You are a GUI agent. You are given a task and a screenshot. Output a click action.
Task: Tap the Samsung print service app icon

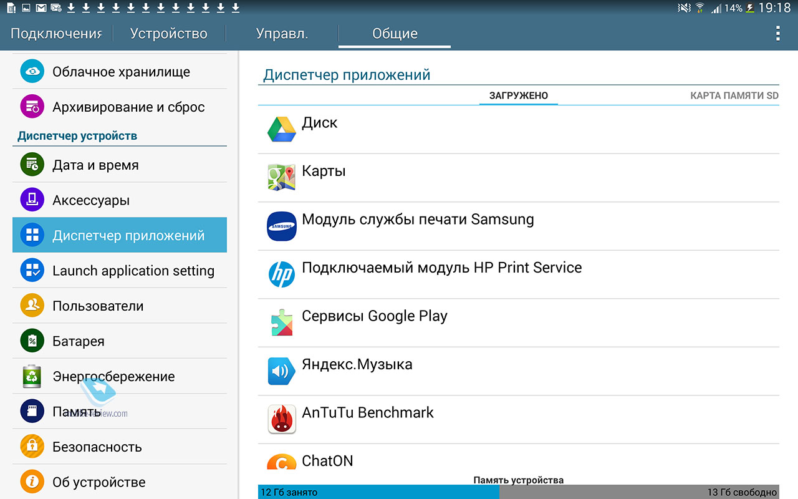(x=281, y=226)
